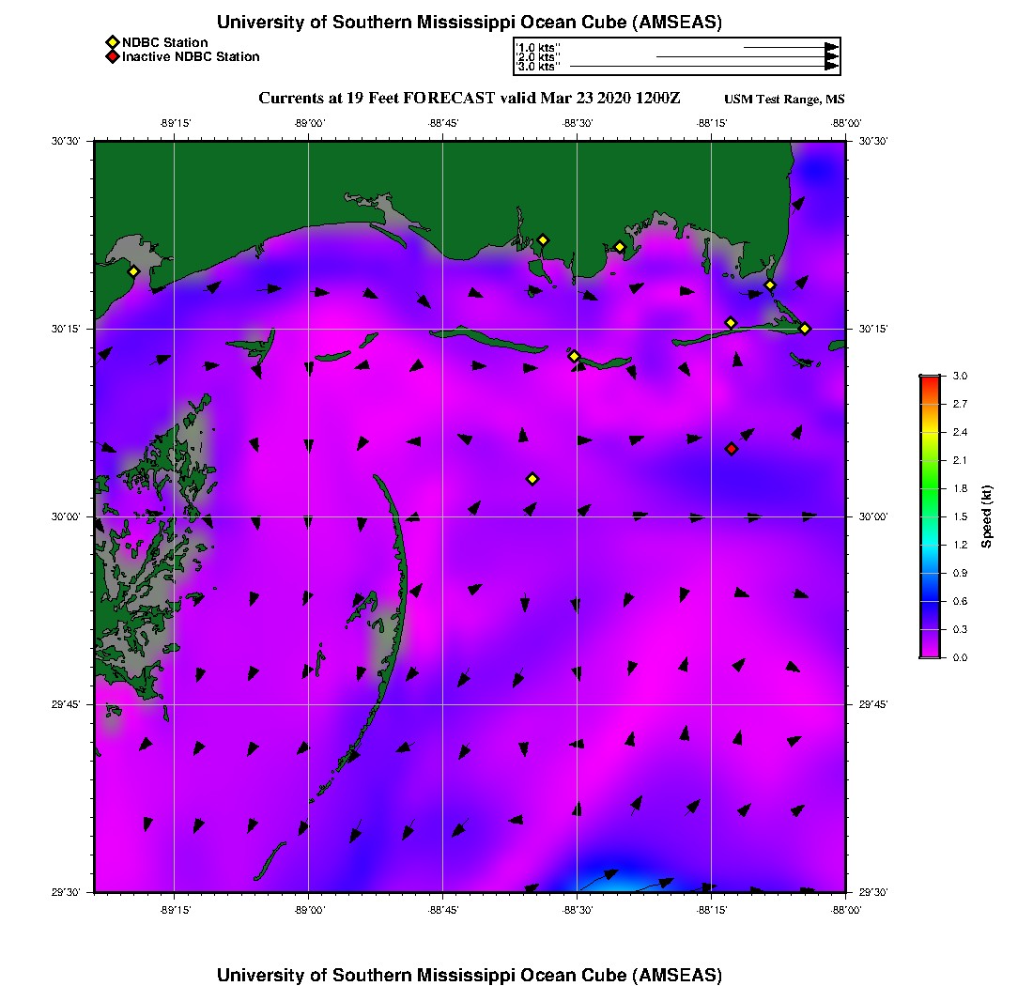Click the "Speed (kt)" color bar label

click(986, 516)
